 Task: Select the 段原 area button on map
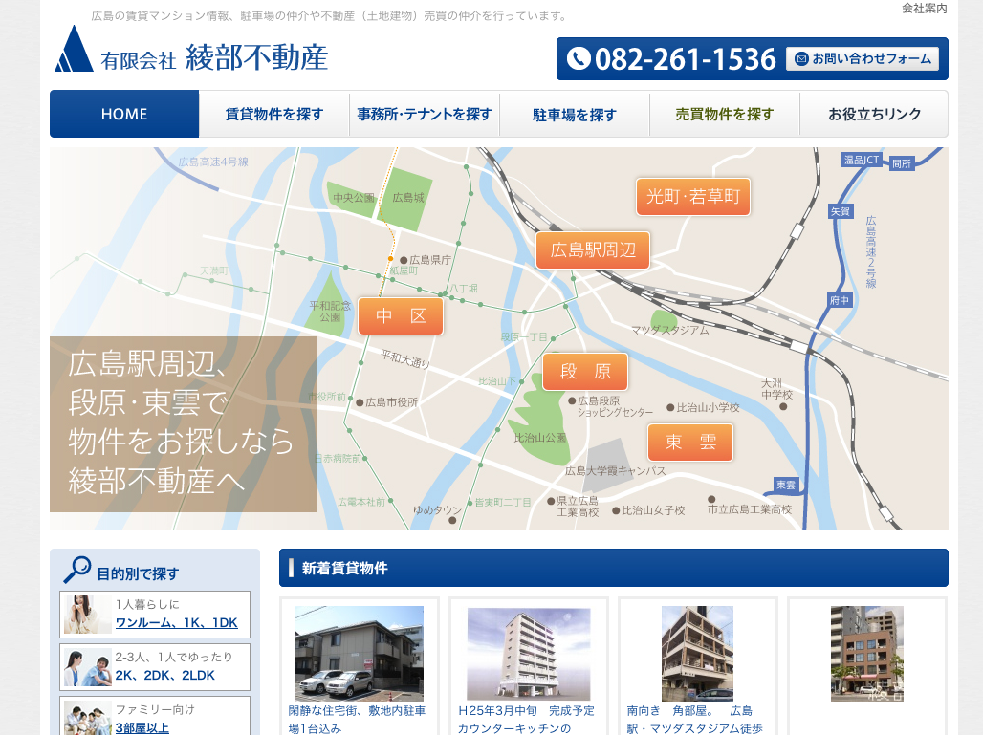point(585,372)
